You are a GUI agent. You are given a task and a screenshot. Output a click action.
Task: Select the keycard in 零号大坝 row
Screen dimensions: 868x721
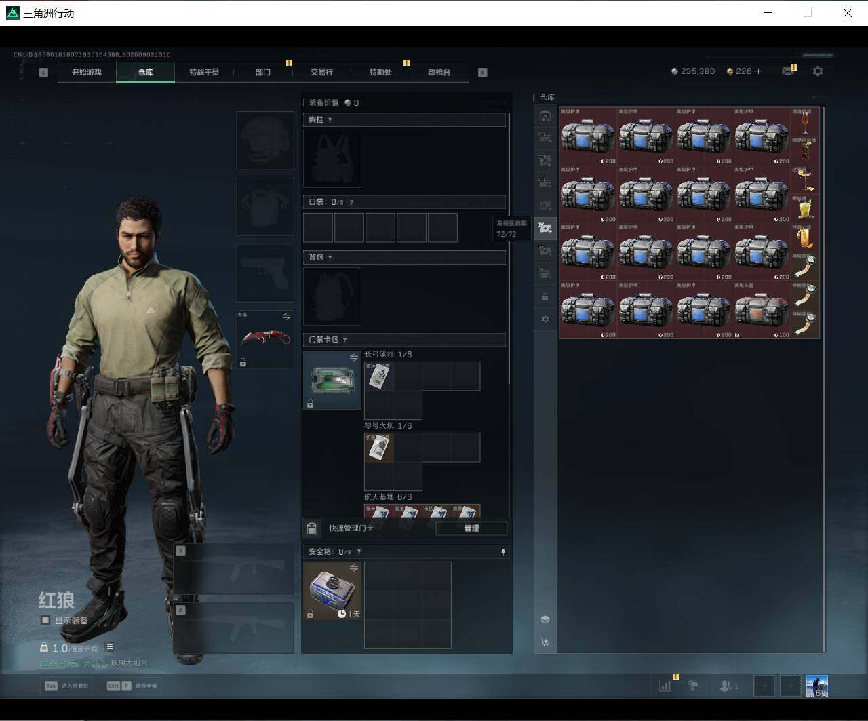(378, 448)
